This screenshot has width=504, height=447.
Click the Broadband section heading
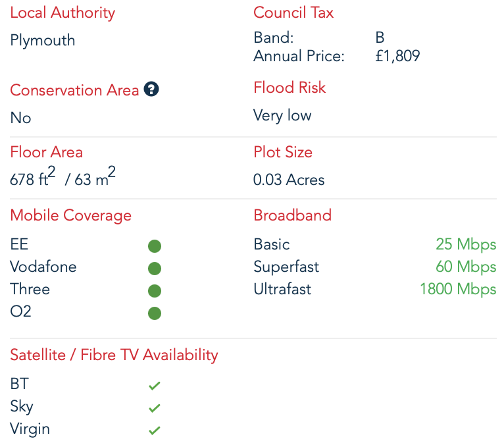click(293, 215)
